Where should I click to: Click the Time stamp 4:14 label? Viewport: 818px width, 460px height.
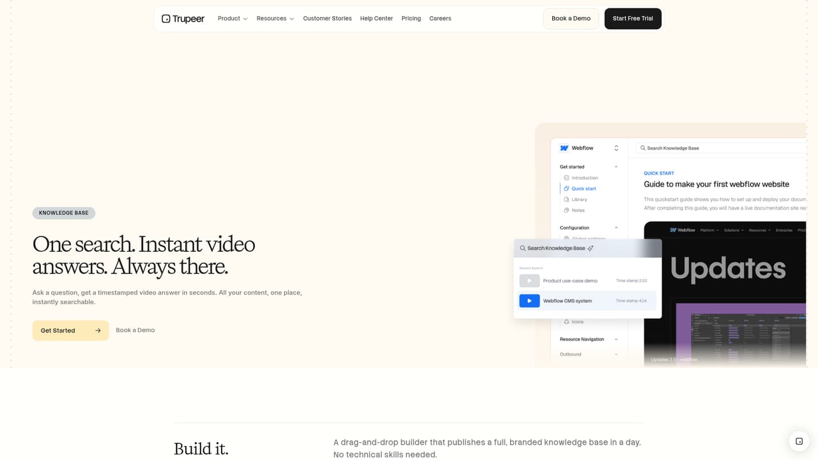[631, 301]
